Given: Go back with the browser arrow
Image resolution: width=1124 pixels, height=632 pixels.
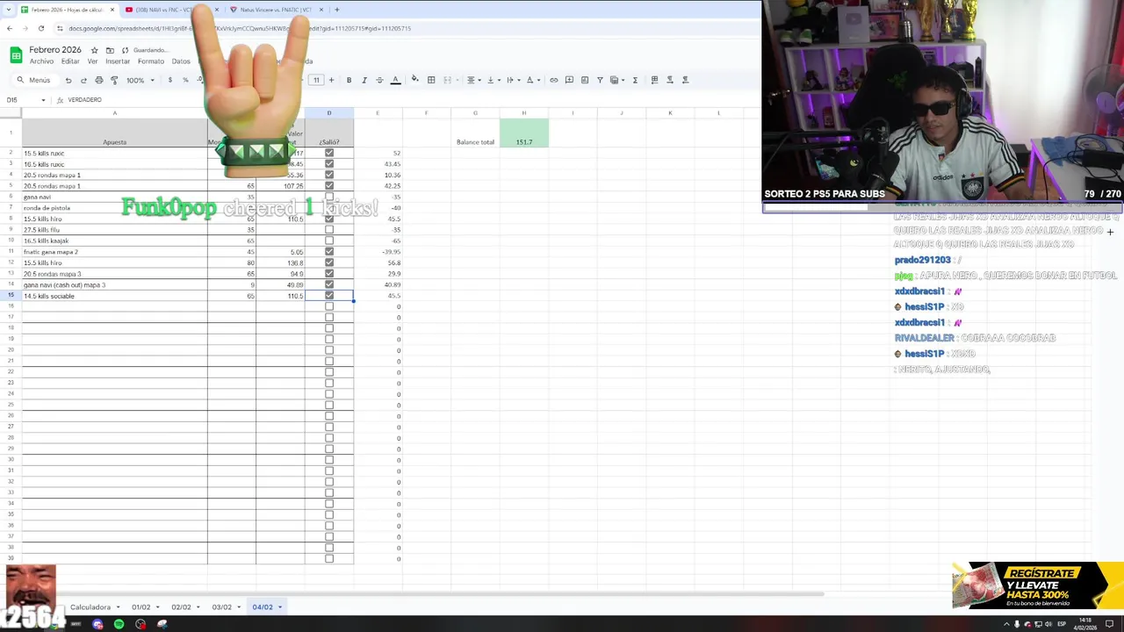Looking at the screenshot, I should tap(10, 28).
